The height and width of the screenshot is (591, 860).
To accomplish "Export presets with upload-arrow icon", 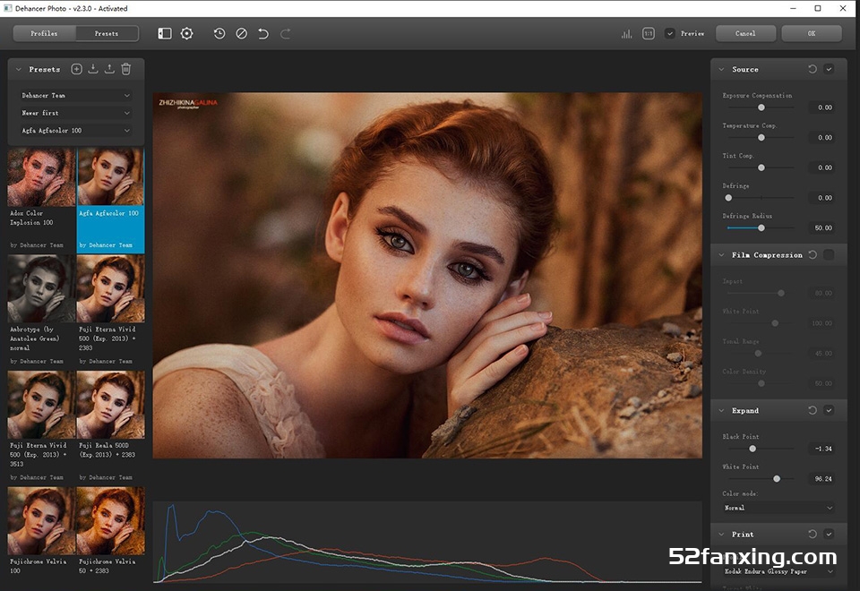I will 109,69.
